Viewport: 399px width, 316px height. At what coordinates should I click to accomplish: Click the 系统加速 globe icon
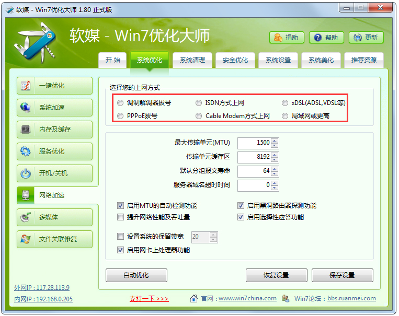pyautogui.click(x=26, y=108)
